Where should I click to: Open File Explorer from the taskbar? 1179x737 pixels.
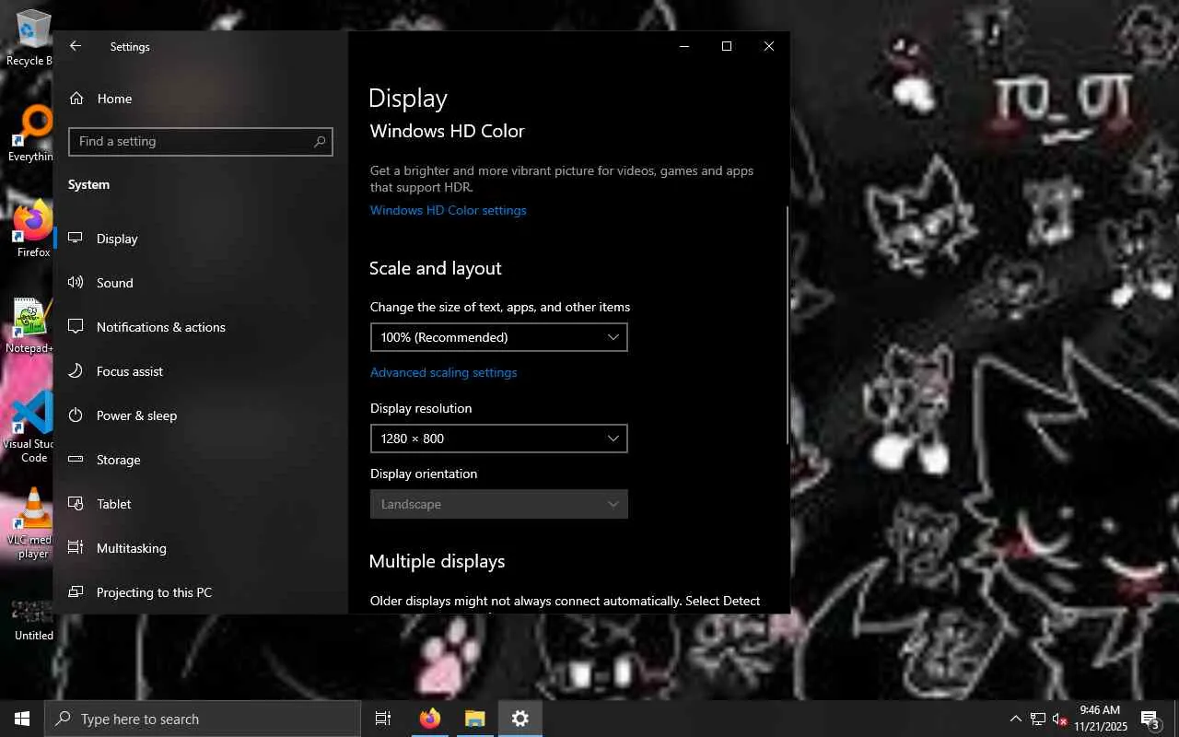474,719
